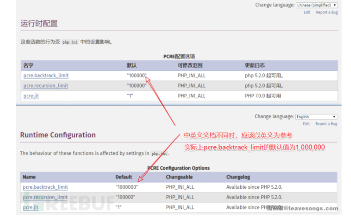Click the Default column header
351x223 pixels.
click(x=124, y=177)
